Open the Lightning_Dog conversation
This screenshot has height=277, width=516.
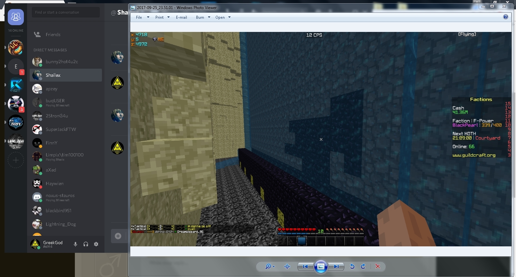tap(66, 224)
